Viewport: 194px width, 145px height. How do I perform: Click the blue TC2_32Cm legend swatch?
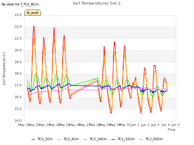tap(113, 140)
